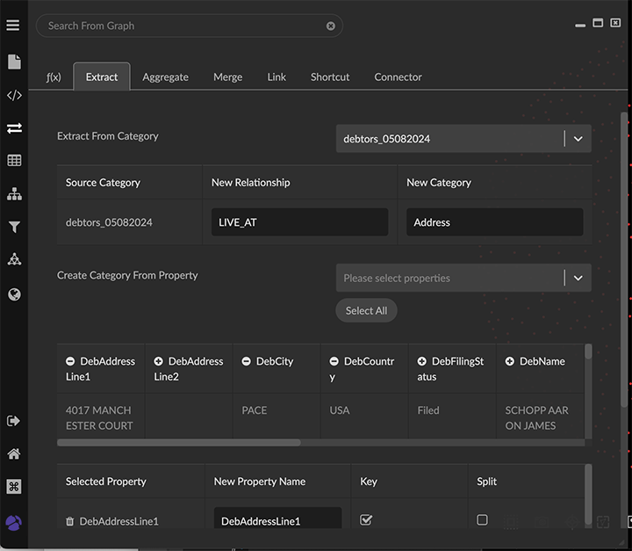The image size is (632, 551).
Task: Open the hierarchy schema icon in sidebar
Action: coord(14,193)
